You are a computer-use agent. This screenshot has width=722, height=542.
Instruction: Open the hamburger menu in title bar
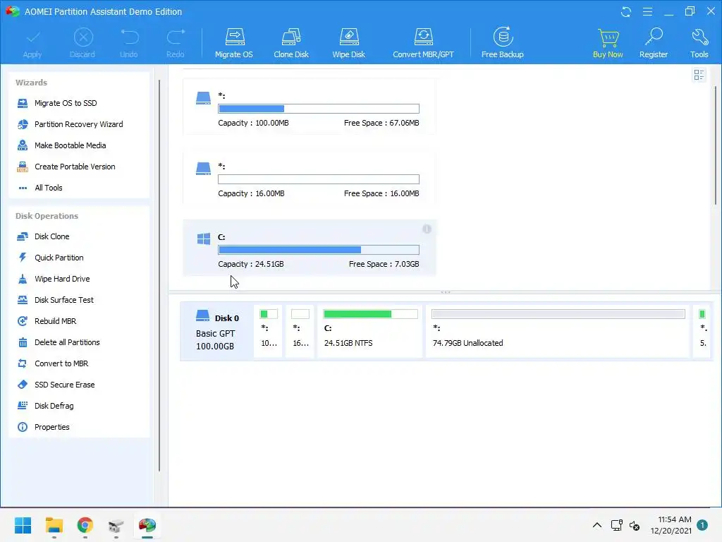point(647,11)
